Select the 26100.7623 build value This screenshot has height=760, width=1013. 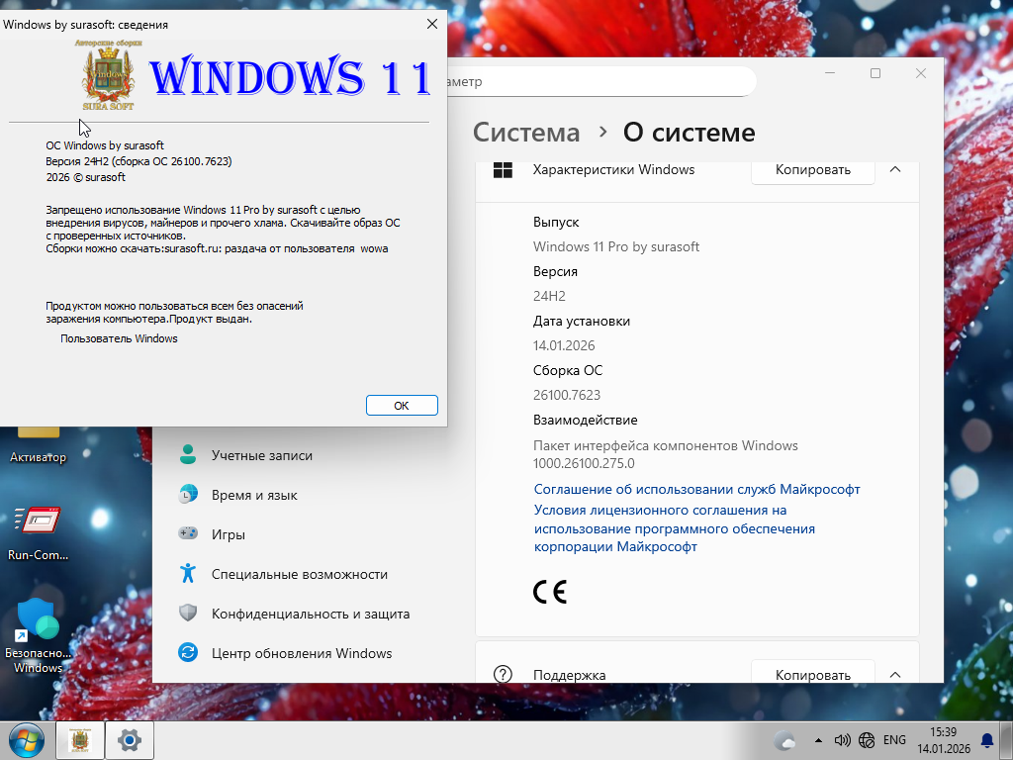pyautogui.click(x=567, y=395)
